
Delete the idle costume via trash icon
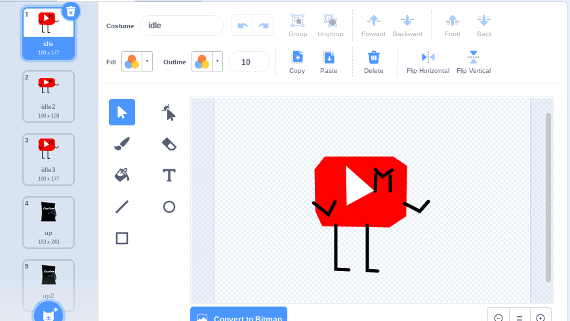[71, 12]
